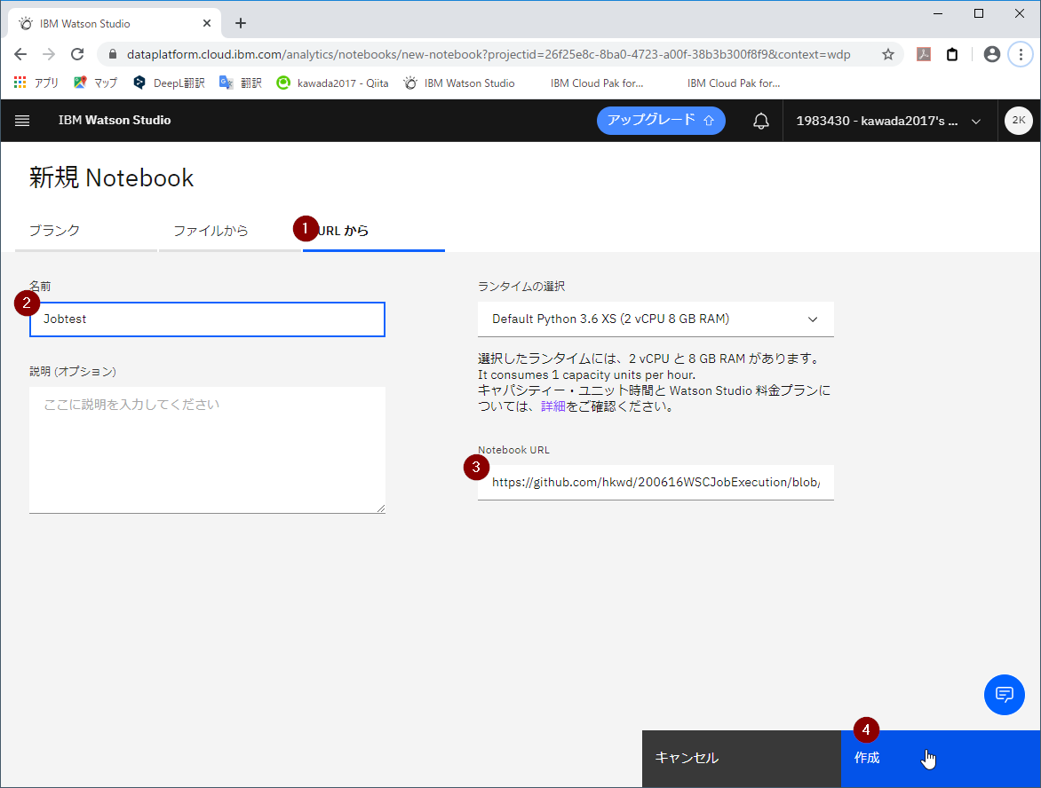Open last IBM Cloud Pak for... bookmark
Image resolution: width=1041 pixels, height=788 pixels.
tap(733, 83)
